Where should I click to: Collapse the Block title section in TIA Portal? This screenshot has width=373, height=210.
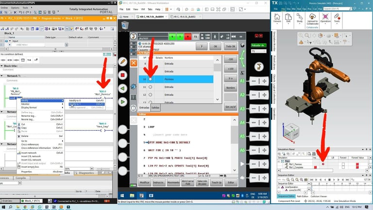pyautogui.click(x=1, y=66)
